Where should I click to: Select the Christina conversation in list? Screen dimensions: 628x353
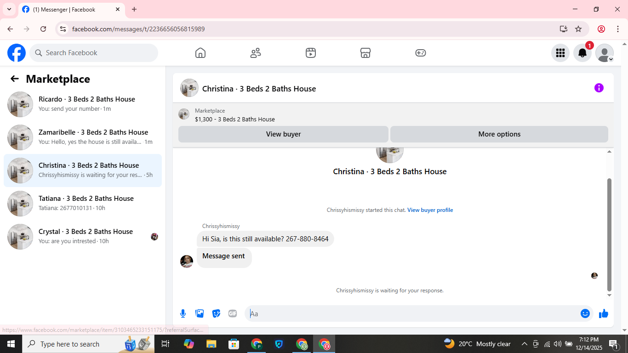click(83, 171)
